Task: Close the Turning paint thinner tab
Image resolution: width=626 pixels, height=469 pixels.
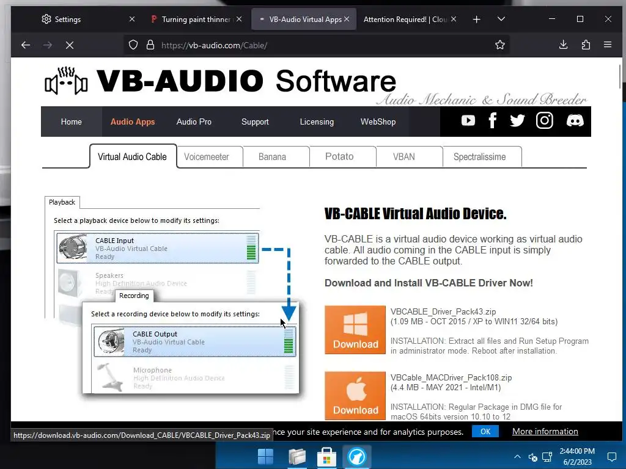Action: tap(239, 19)
